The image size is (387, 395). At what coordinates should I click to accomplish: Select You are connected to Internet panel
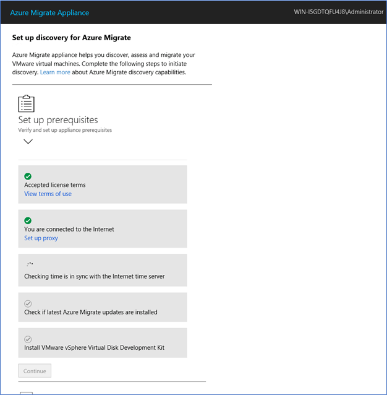103,228
